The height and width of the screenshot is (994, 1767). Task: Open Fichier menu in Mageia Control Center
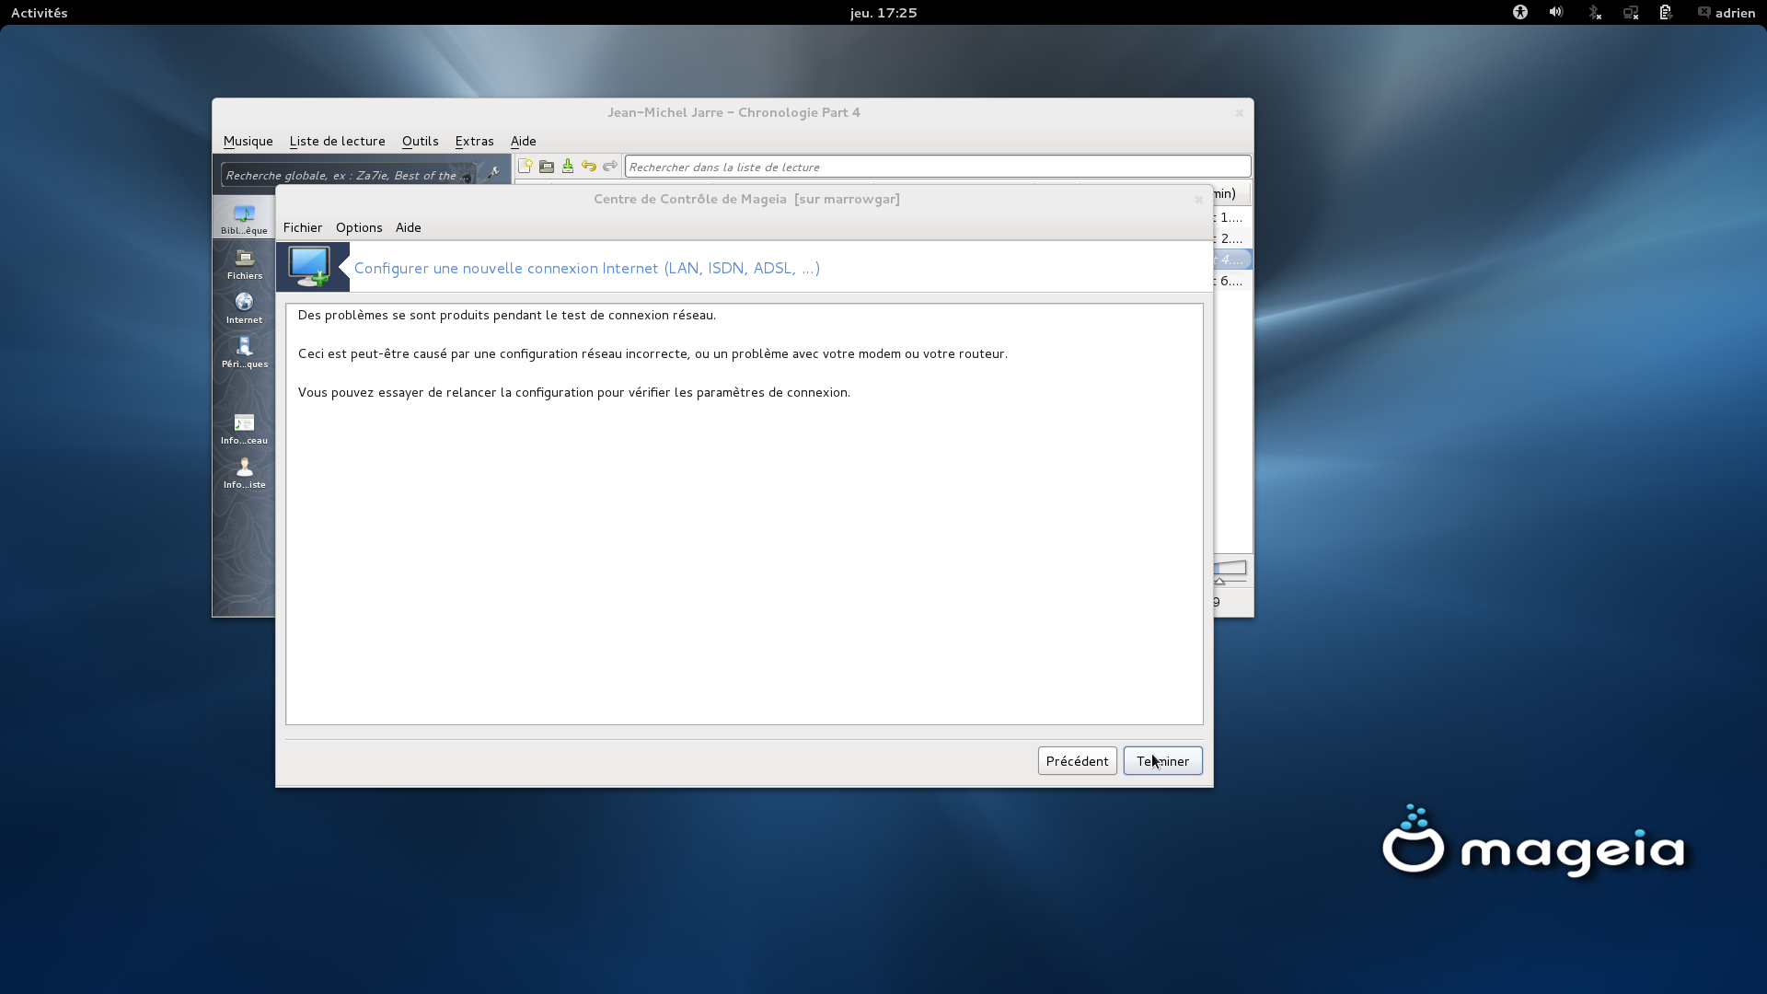coord(303,227)
